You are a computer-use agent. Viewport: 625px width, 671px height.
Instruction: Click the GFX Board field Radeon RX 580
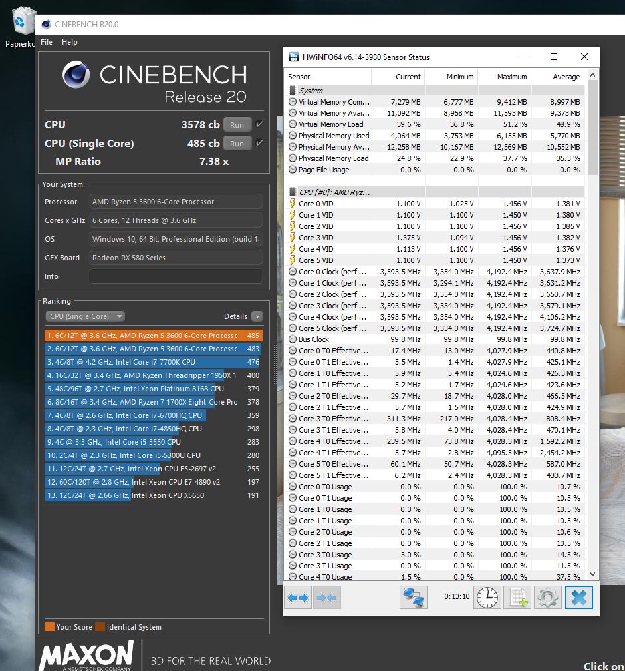click(x=176, y=258)
